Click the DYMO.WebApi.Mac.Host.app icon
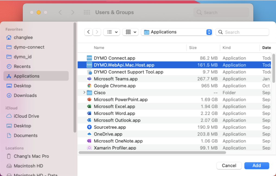The image size is (276, 176). pos(89,65)
